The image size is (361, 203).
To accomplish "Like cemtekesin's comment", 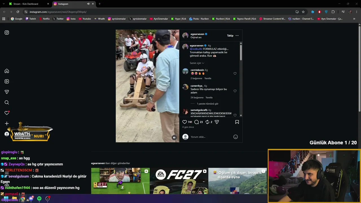I will tap(235, 74).
